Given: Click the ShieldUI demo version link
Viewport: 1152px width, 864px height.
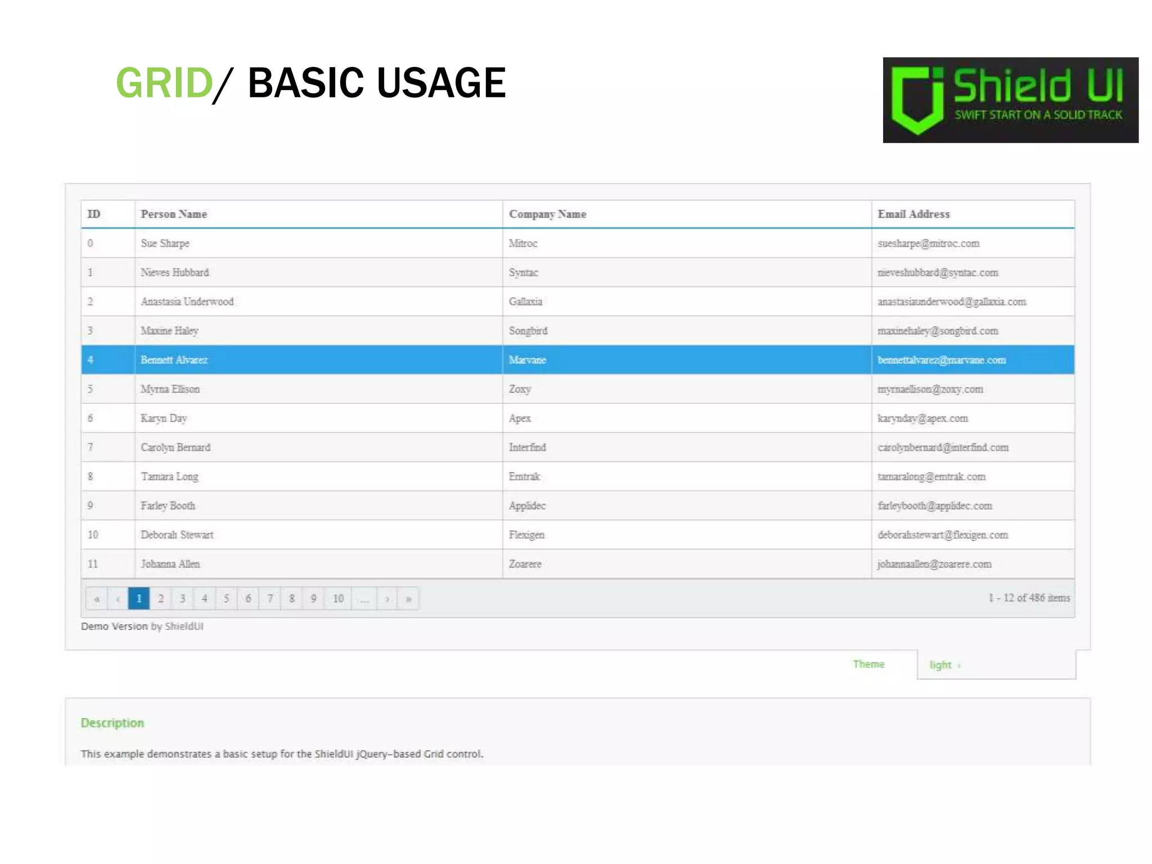Looking at the screenshot, I should (x=184, y=626).
